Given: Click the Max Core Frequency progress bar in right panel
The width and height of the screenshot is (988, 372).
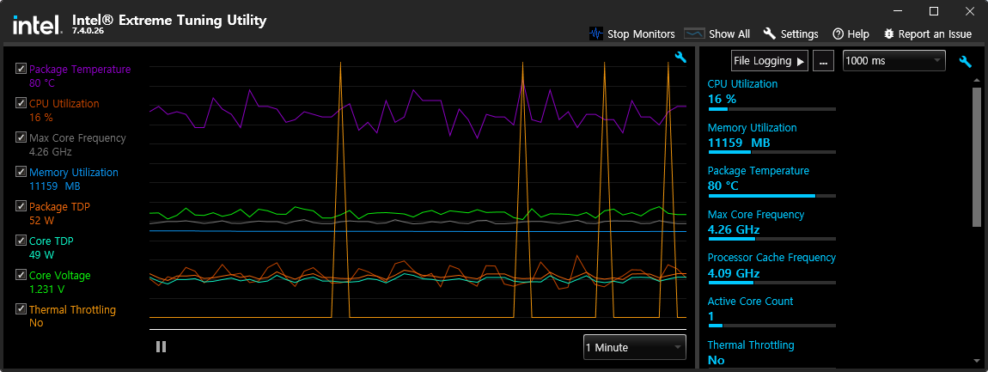Looking at the screenshot, I should tap(771, 239).
